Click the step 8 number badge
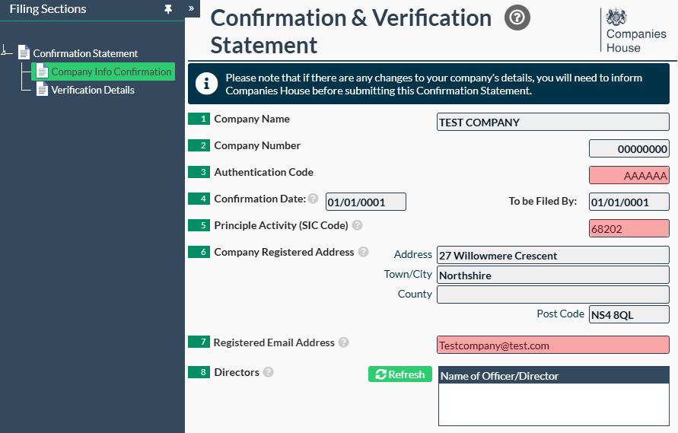The height and width of the screenshot is (433, 678). (199, 372)
